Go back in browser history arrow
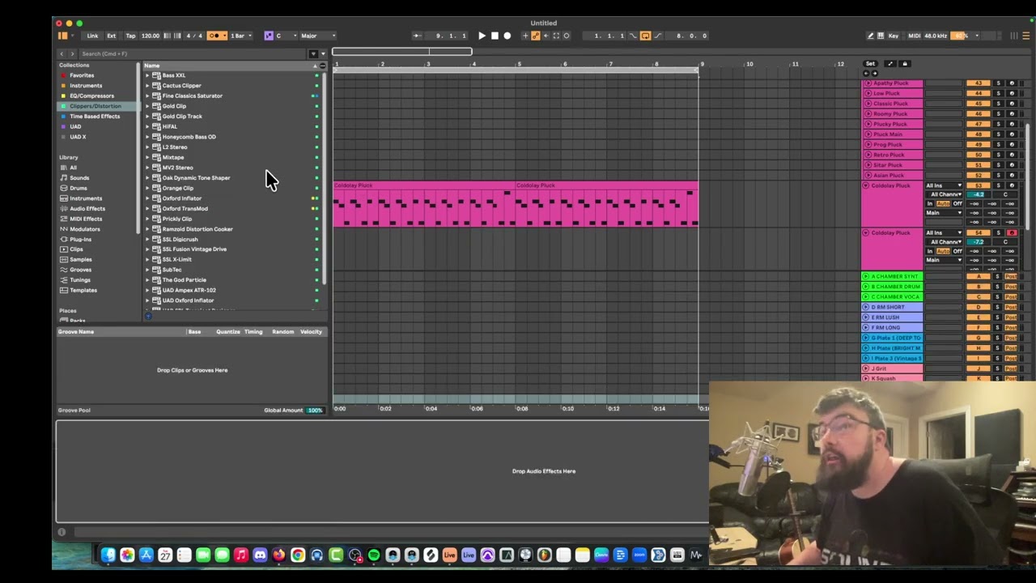Screen dimensions: 1036x583 coord(62,53)
